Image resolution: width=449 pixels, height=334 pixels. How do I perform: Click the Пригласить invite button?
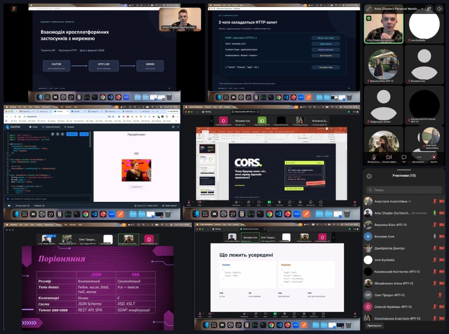click(375, 326)
